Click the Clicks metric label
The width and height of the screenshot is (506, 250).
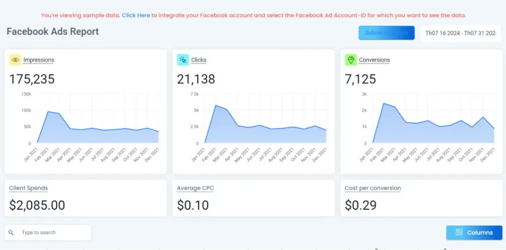(x=199, y=60)
